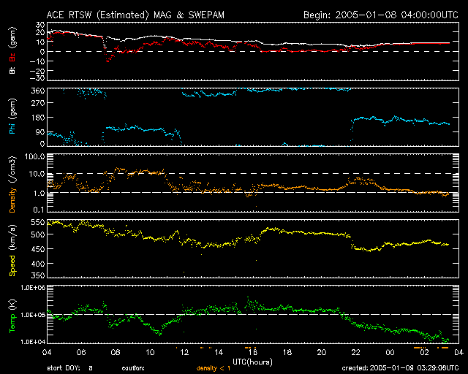Click the '0.1' tick on the Density axis
Viewport: 468px width, 374px height.
[x=39, y=210]
